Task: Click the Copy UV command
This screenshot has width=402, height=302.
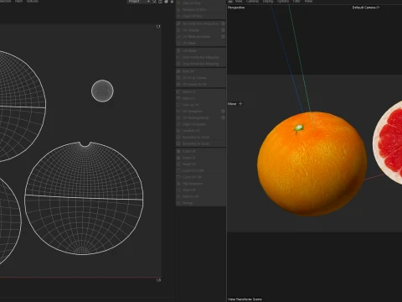Action: pyautogui.click(x=200, y=151)
